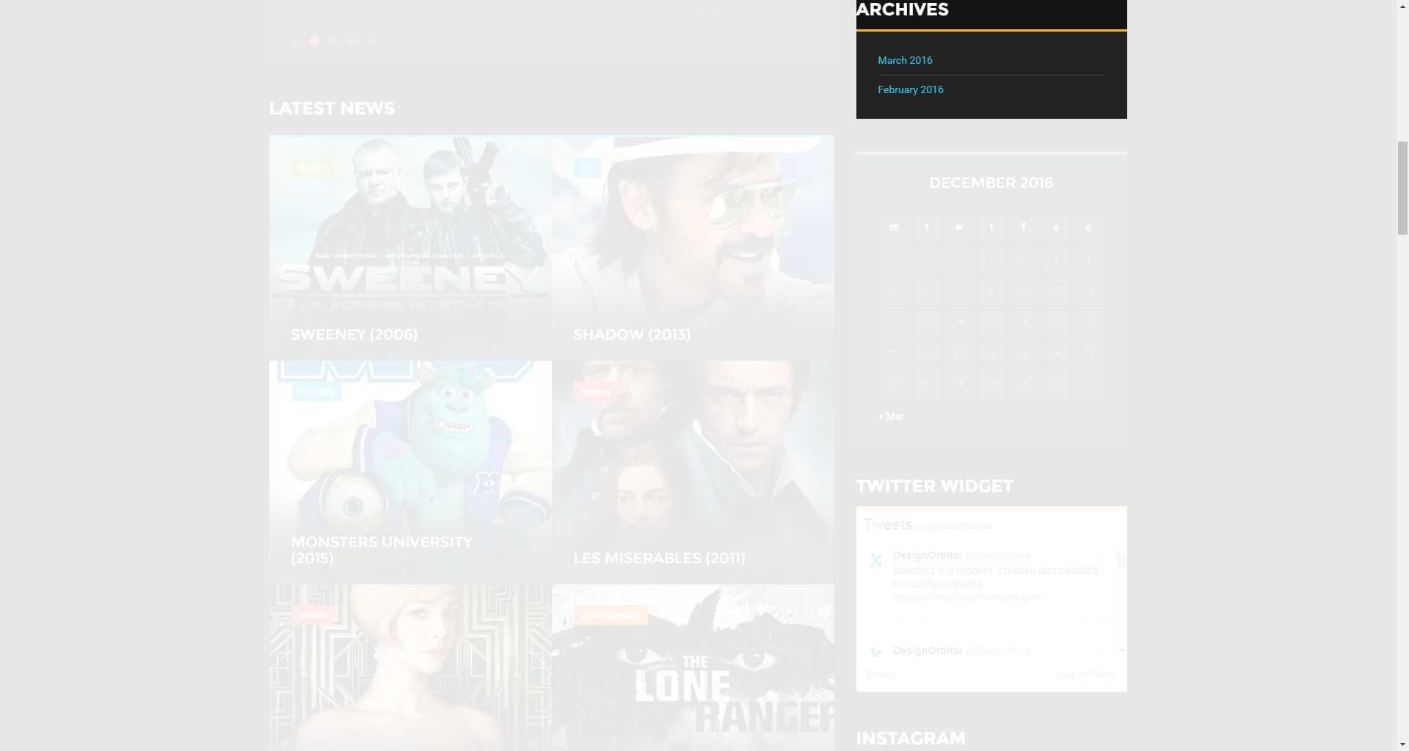
Task: Click the scroll-up arrow inside the Twitter widget
Action: 1121,549
